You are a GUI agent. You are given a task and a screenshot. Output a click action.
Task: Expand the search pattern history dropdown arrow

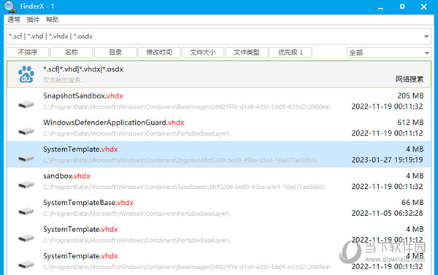pyautogui.click(x=426, y=36)
